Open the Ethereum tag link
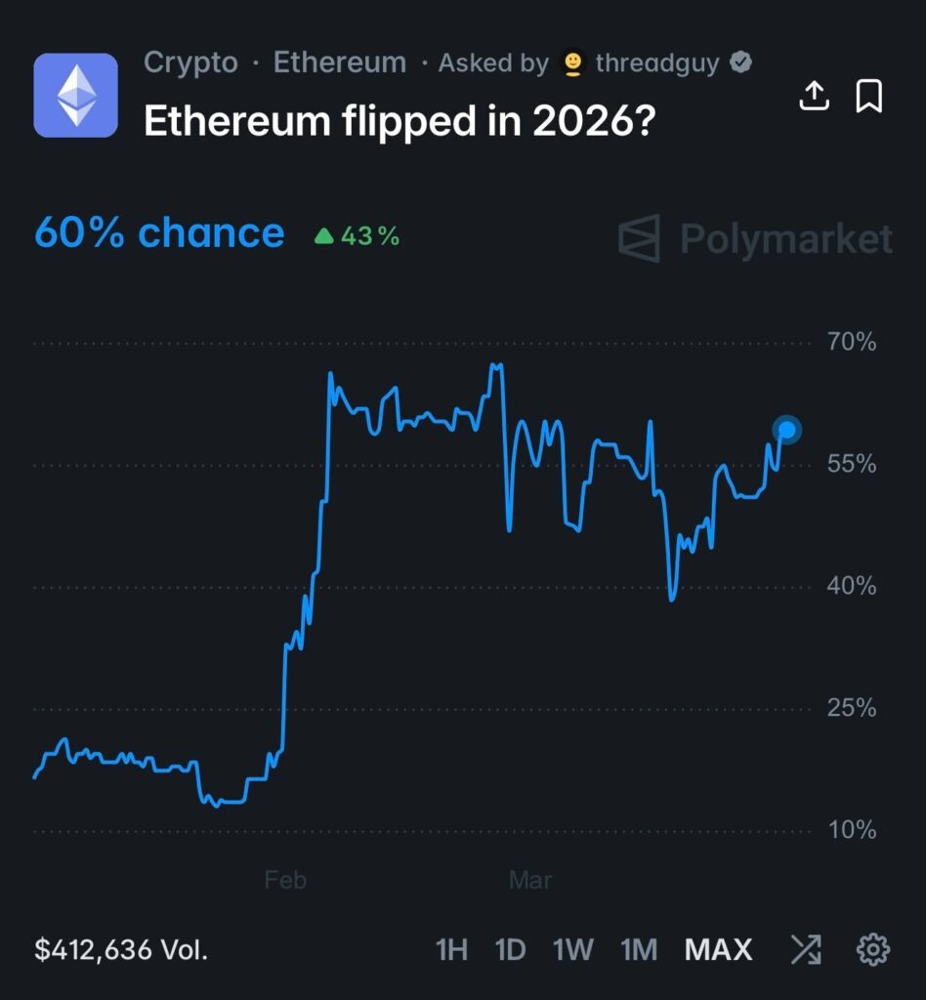926x1000 pixels. [339, 63]
